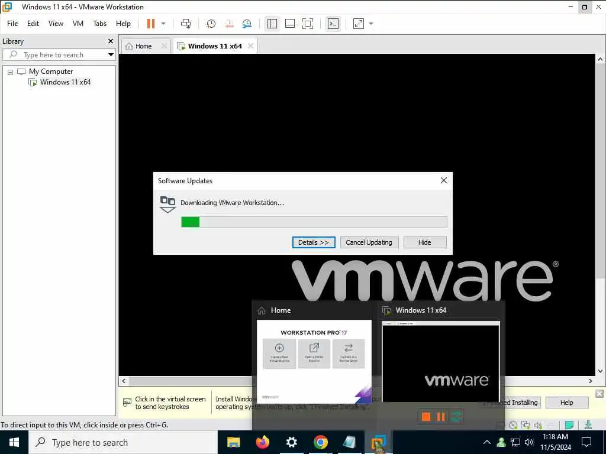The image size is (606, 454).
Task: Dismiss the yellow installation hint bar
Action: pos(599,394)
